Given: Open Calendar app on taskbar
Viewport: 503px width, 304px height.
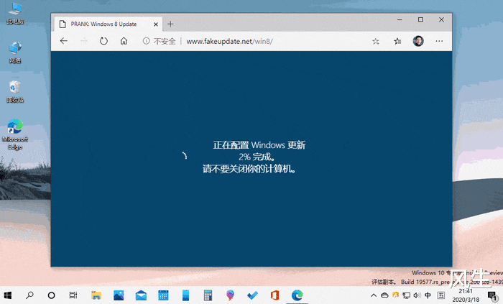Looking at the screenshot, I should [163, 295].
